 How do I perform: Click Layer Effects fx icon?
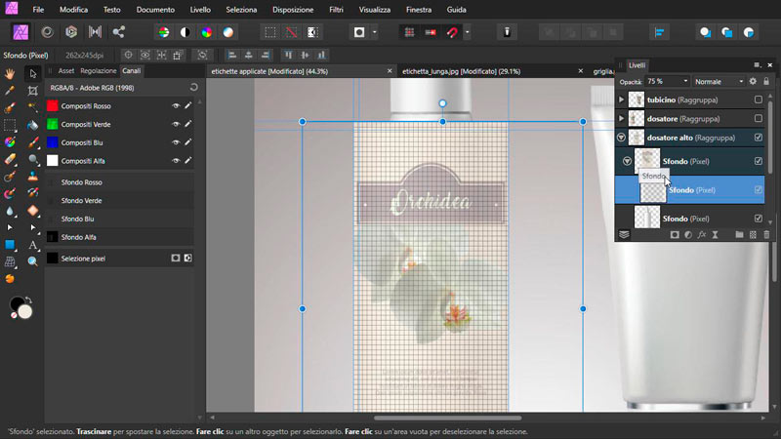click(702, 235)
